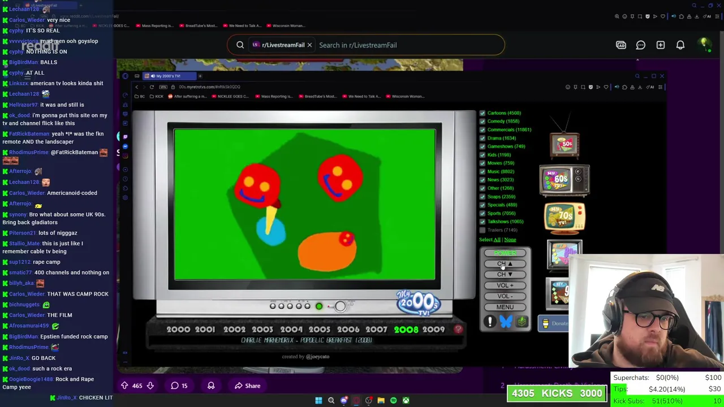Click the Reddit advertise AD icon

click(621, 45)
